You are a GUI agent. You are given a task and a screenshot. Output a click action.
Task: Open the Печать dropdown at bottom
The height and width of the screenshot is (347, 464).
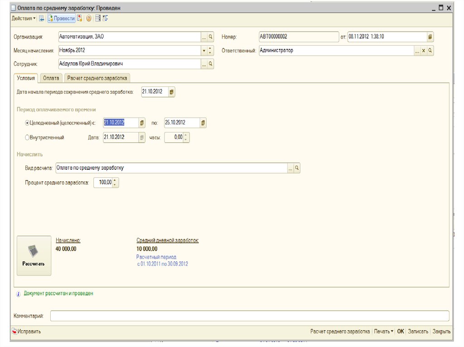384,332
